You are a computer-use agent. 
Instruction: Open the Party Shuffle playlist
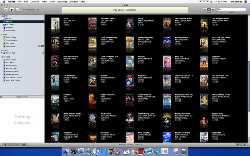point(11,60)
